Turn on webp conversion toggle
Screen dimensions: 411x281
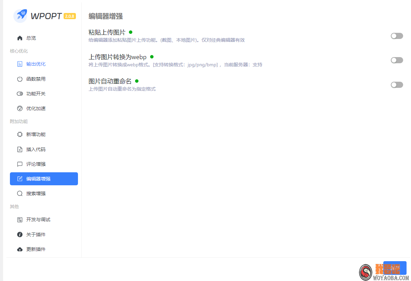point(397,60)
